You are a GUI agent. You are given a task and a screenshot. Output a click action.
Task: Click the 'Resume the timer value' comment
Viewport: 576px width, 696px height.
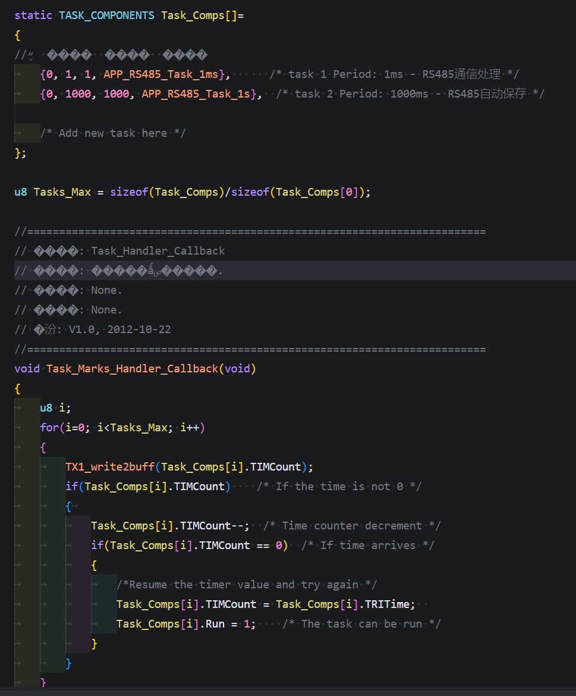(247, 585)
